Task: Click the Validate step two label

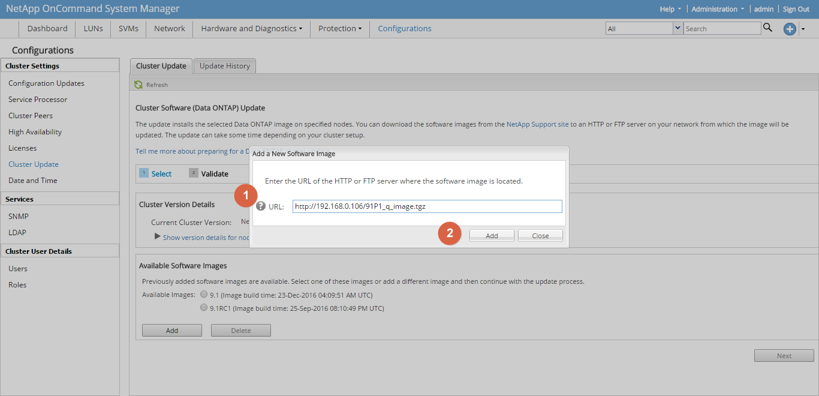Action: click(215, 174)
